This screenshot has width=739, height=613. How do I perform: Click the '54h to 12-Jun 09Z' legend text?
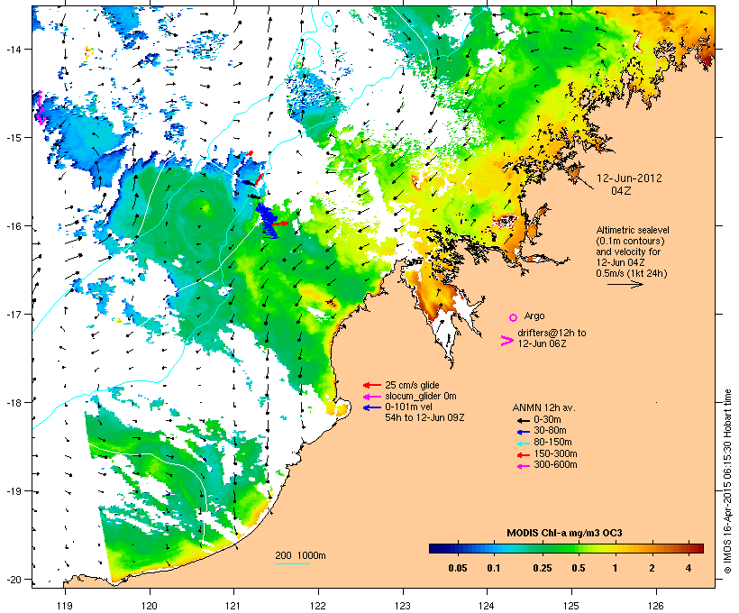click(x=424, y=417)
